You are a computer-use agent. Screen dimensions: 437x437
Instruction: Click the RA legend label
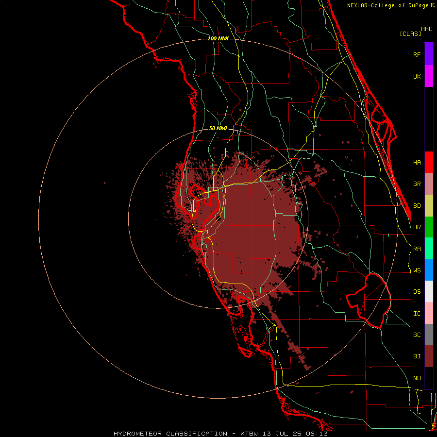417,249
